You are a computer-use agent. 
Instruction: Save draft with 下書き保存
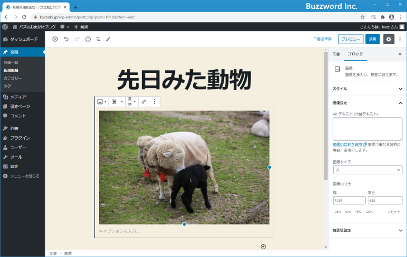click(322, 39)
